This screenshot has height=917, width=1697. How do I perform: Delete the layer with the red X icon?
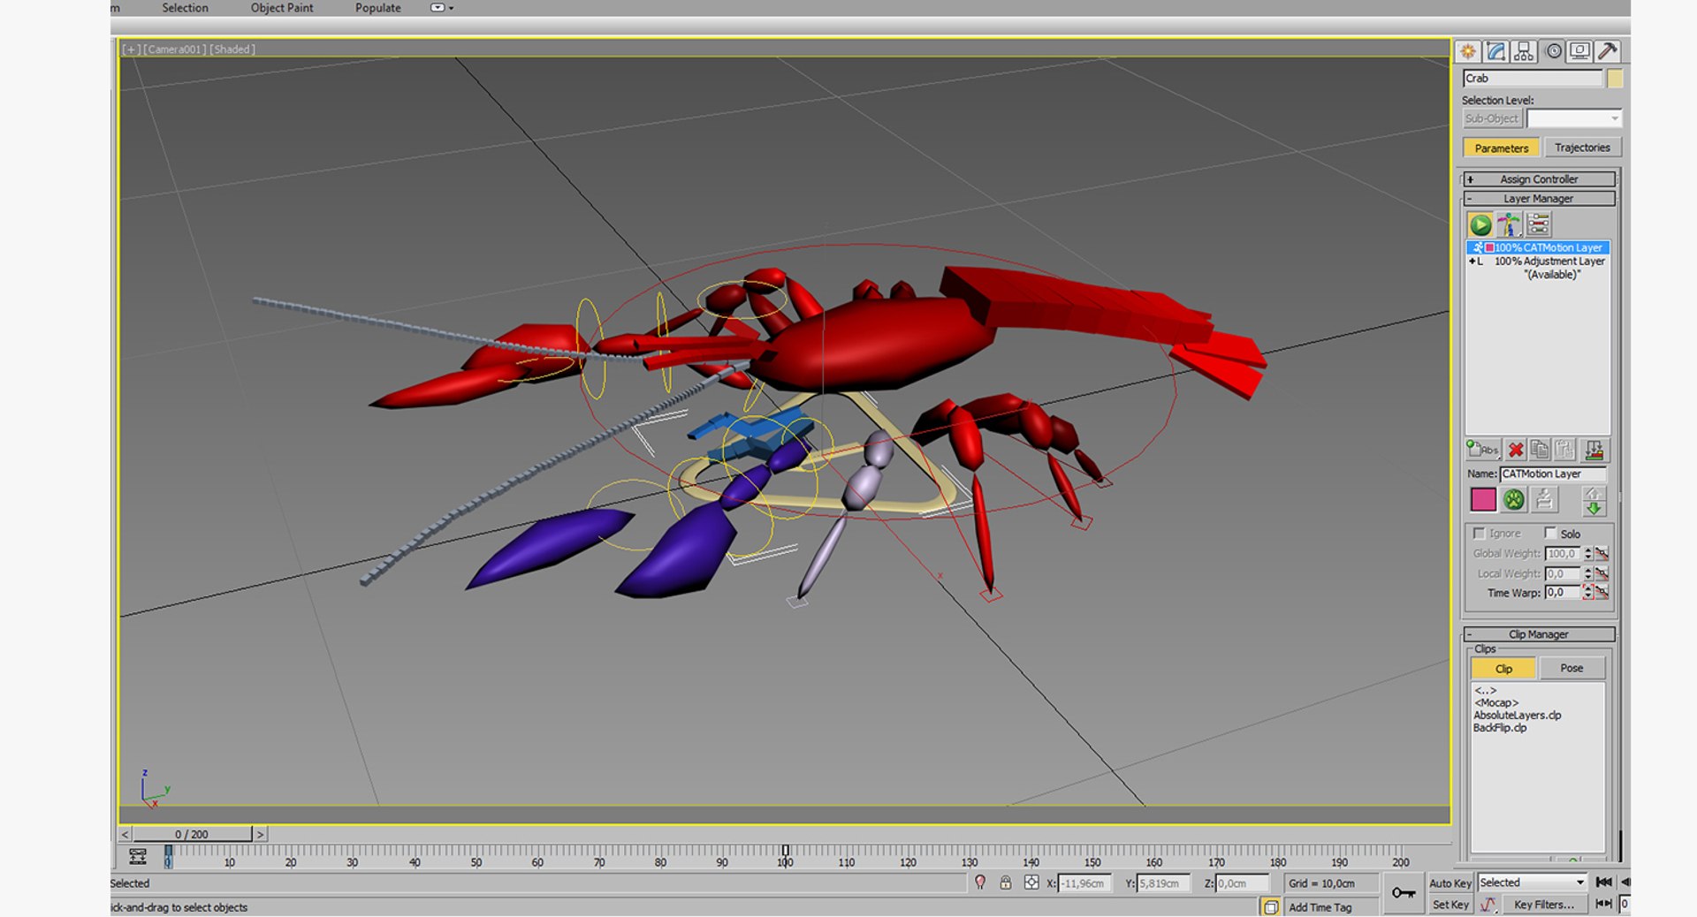1516,450
